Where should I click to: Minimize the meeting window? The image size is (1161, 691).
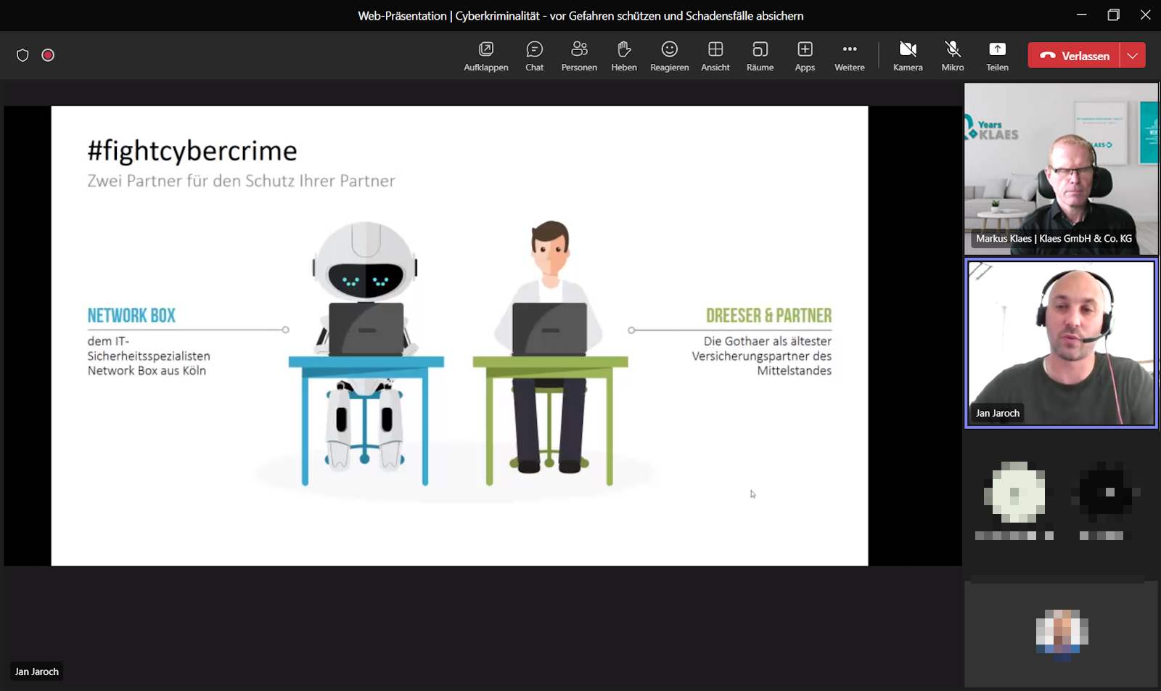pyautogui.click(x=1082, y=15)
